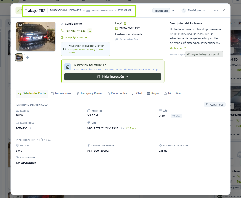
Task: Open the Más tab dropdown
Action: pos(180,93)
